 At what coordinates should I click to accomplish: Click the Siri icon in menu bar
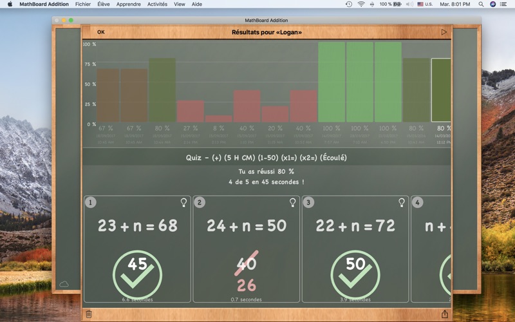point(492,5)
